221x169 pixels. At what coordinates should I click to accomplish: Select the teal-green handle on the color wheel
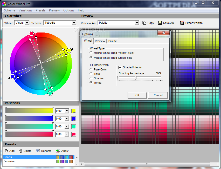click(x=50, y=93)
